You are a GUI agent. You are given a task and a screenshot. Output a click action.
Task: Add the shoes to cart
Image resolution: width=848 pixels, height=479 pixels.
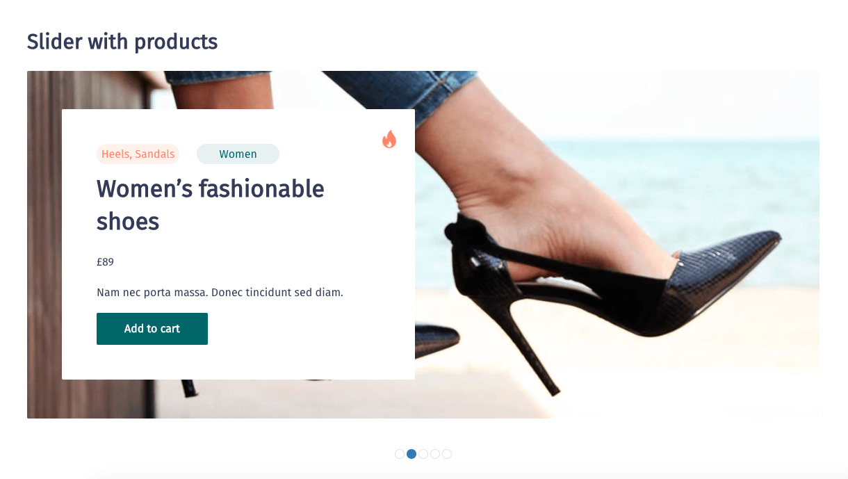pos(152,329)
